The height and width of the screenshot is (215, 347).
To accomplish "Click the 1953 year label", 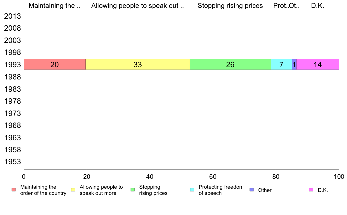I will coord(13,162).
